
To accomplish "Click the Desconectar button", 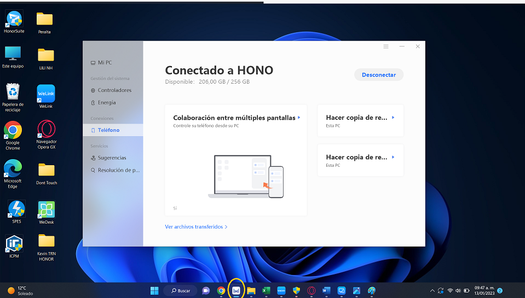I will [x=378, y=75].
